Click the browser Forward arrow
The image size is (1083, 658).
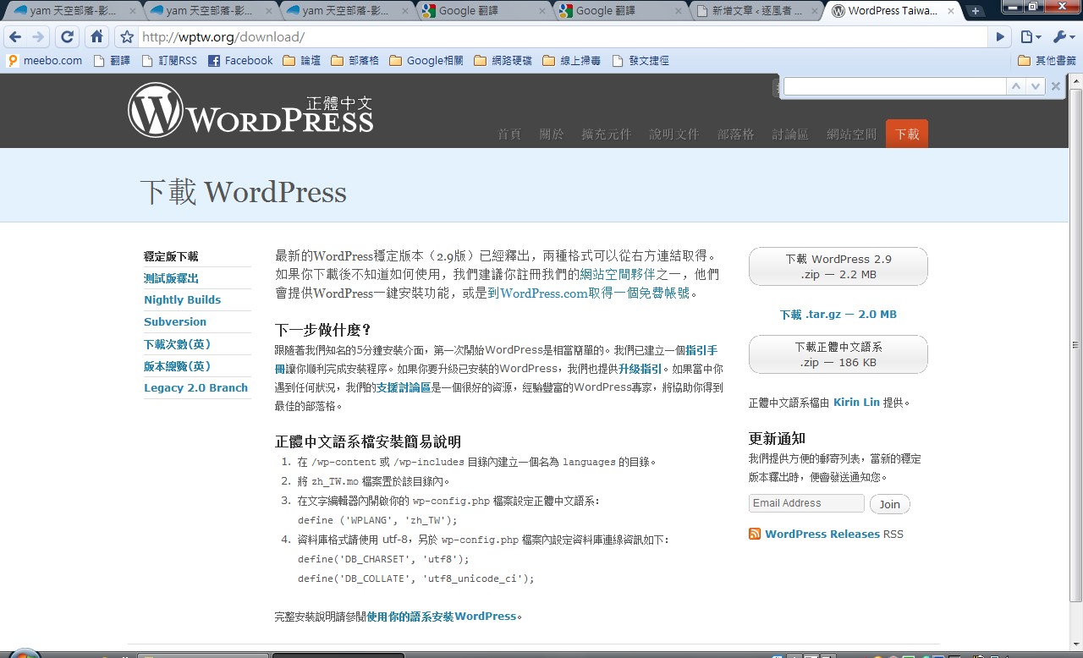[x=38, y=37]
